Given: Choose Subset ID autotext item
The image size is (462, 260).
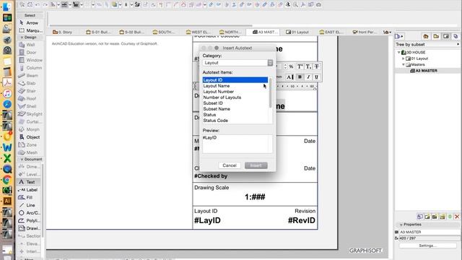Looking at the screenshot, I should pos(213,103).
